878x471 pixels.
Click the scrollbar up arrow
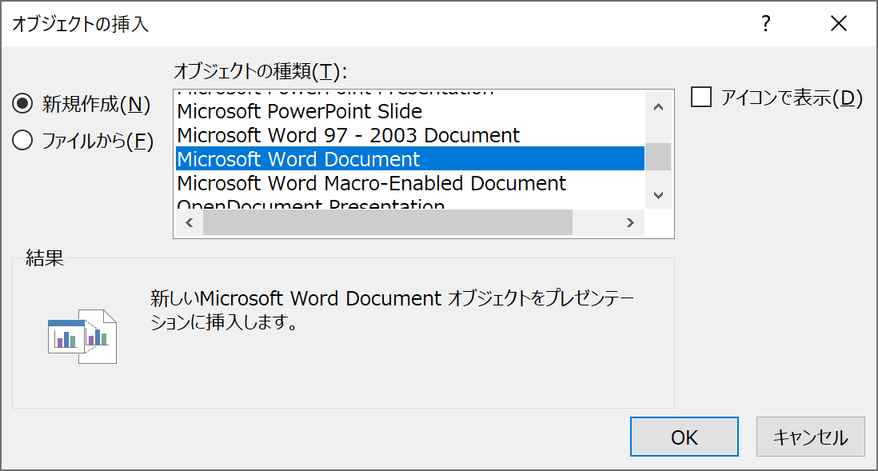[x=657, y=107]
